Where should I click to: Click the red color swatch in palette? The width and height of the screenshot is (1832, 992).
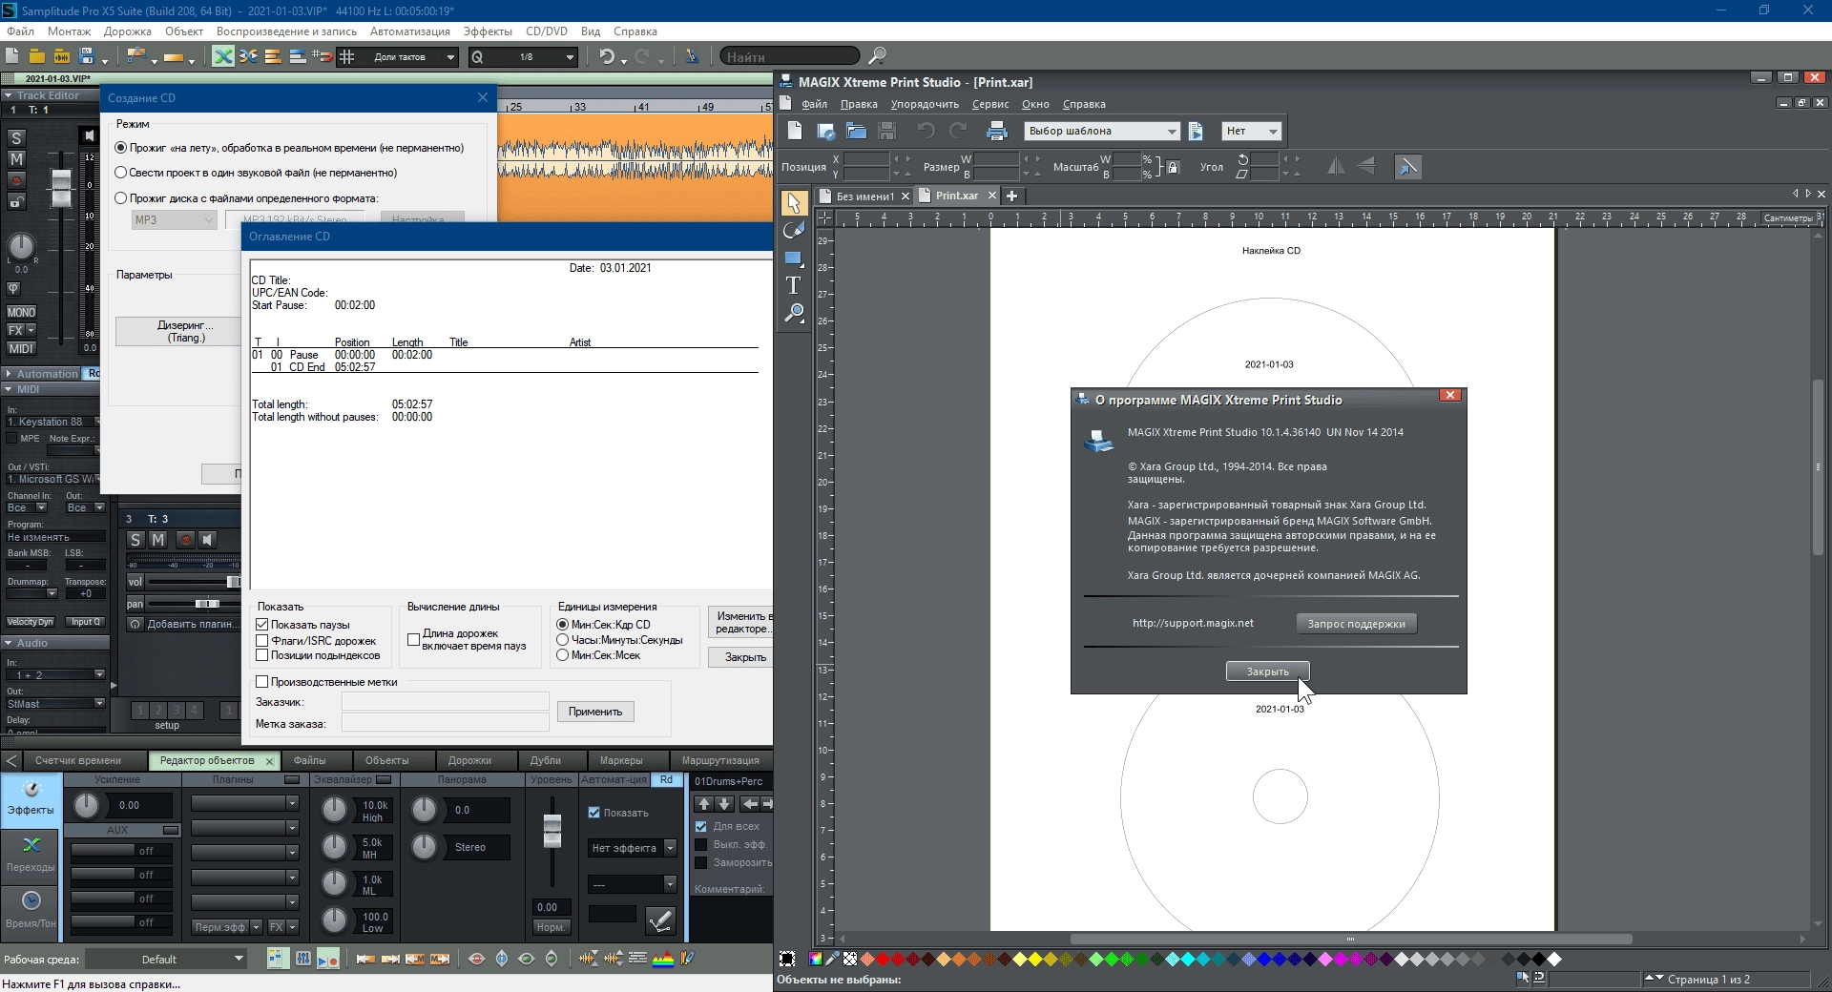click(883, 960)
